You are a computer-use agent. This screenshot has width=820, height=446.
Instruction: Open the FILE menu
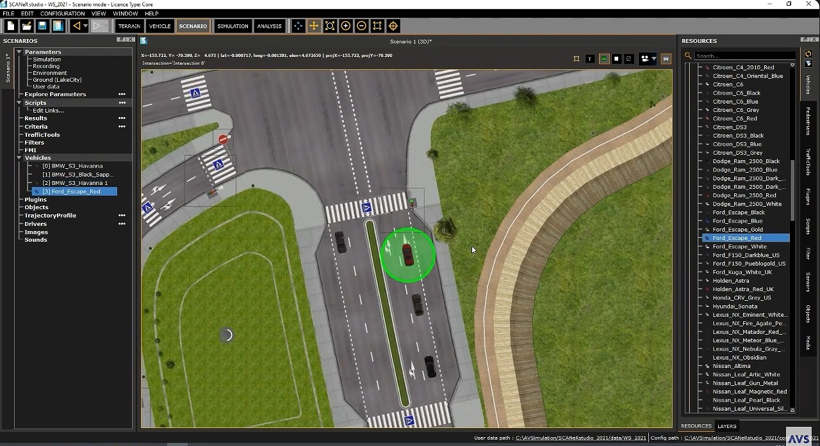click(x=8, y=13)
